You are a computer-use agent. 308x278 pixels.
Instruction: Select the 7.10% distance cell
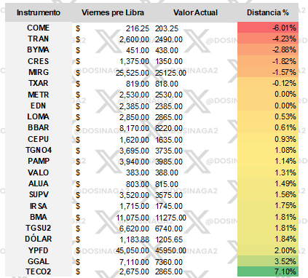point(268,271)
